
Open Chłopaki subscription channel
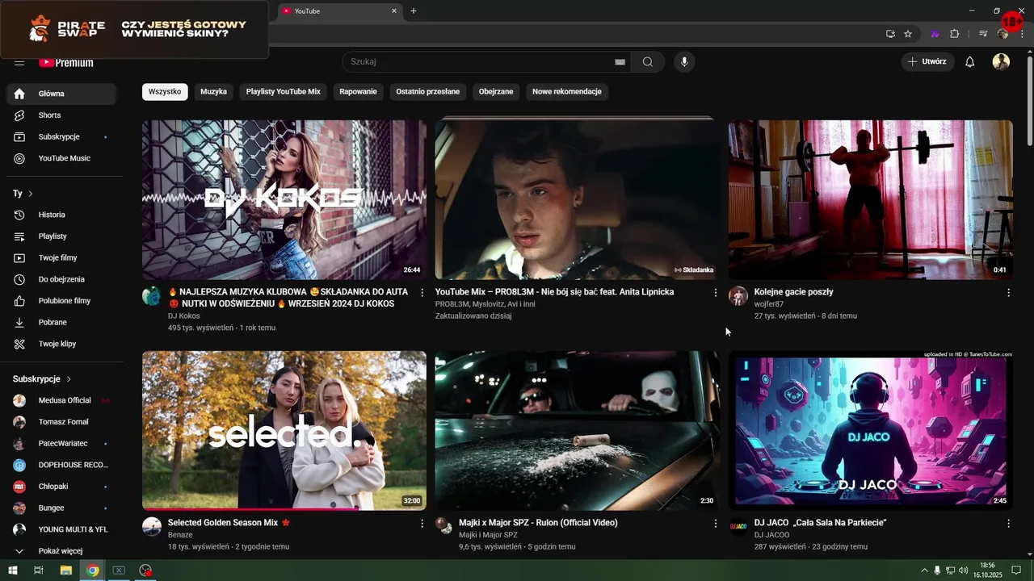click(x=61, y=487)
